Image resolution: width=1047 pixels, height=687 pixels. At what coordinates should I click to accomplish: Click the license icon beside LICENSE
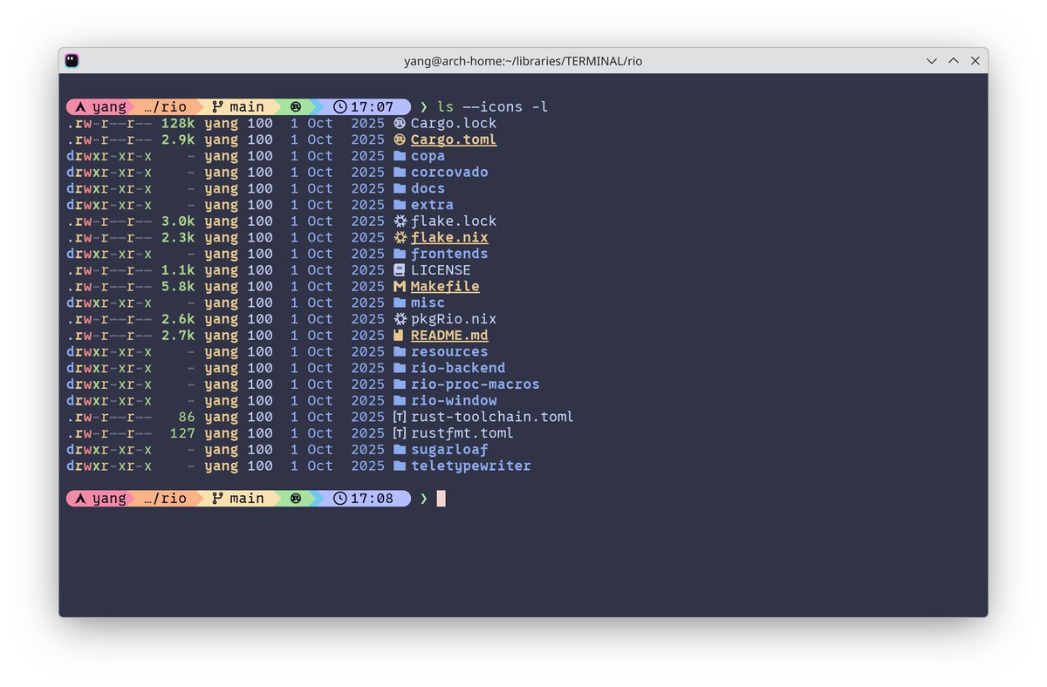click(400, 270)
